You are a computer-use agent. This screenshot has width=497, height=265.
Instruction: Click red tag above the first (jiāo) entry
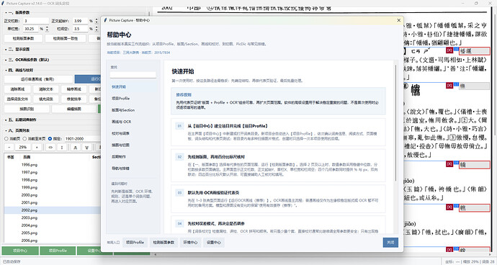tap(449, 164)
